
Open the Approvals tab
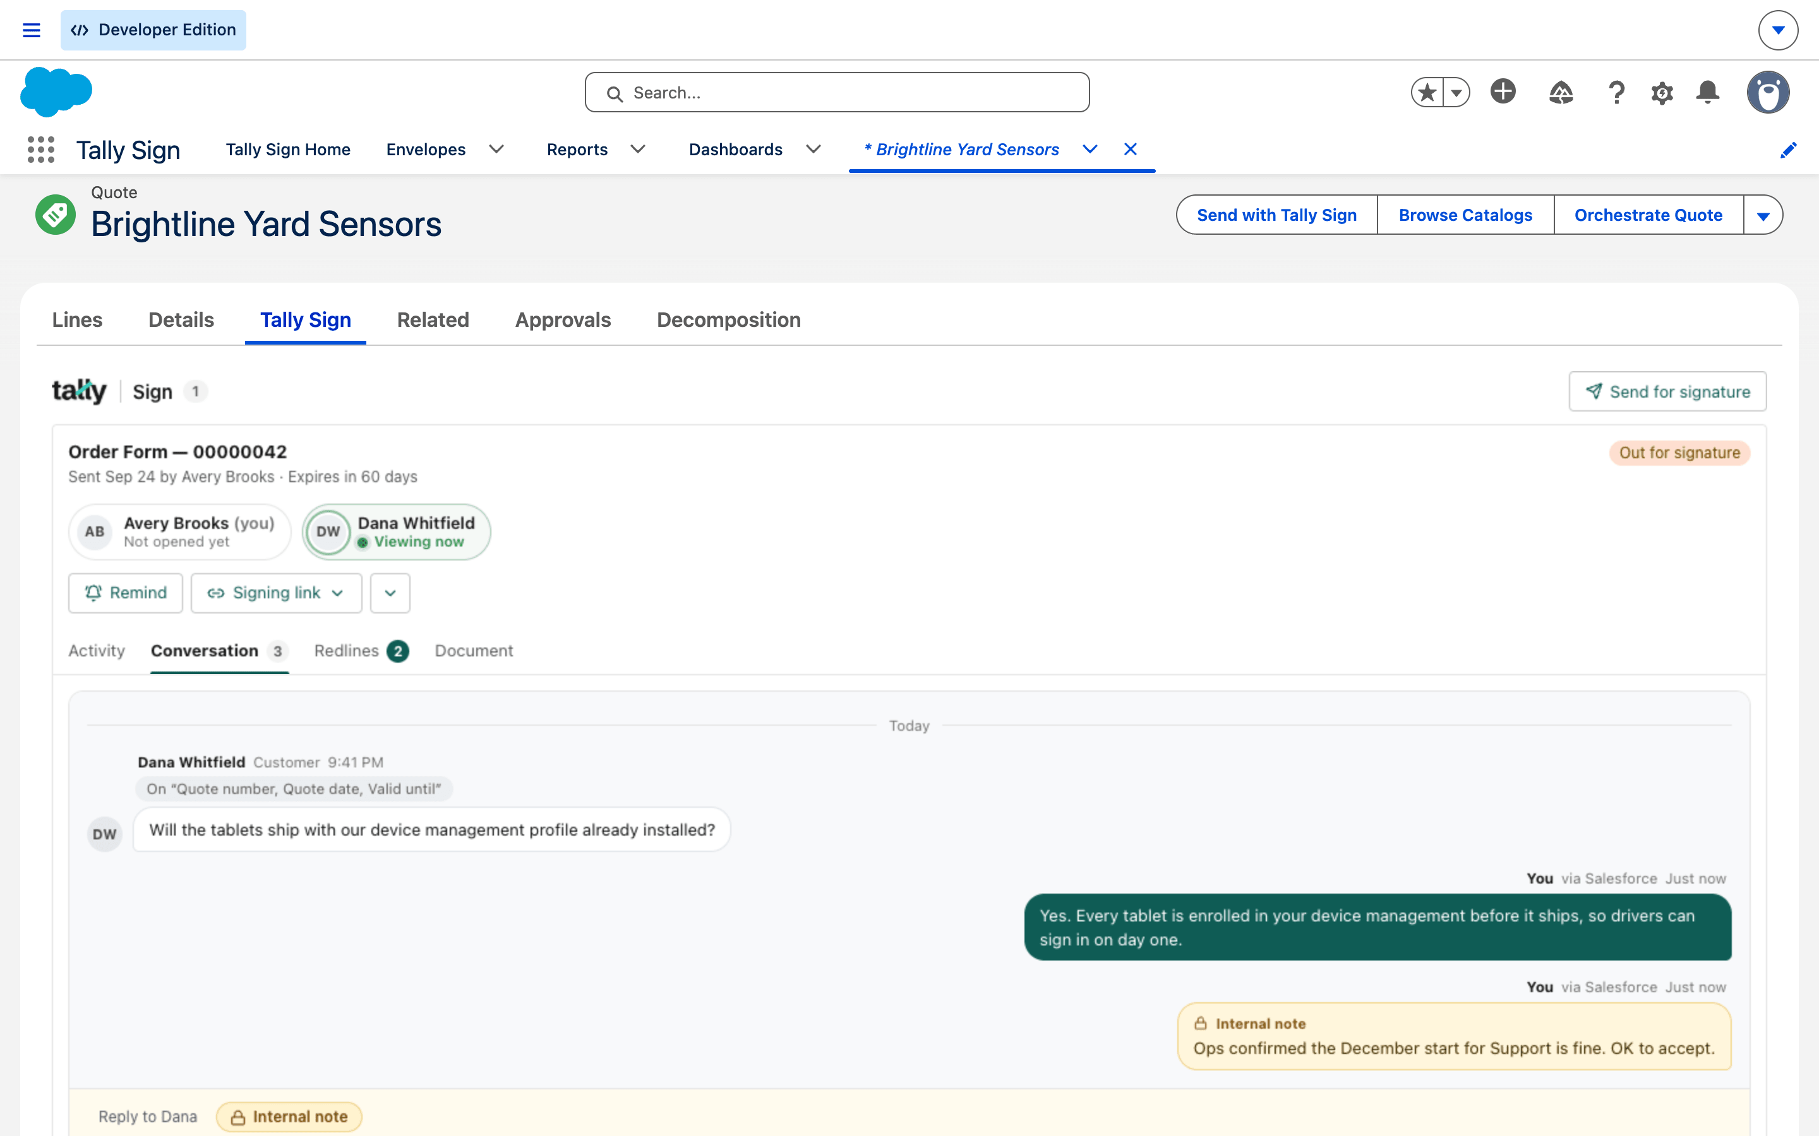[x=562, y=320]
